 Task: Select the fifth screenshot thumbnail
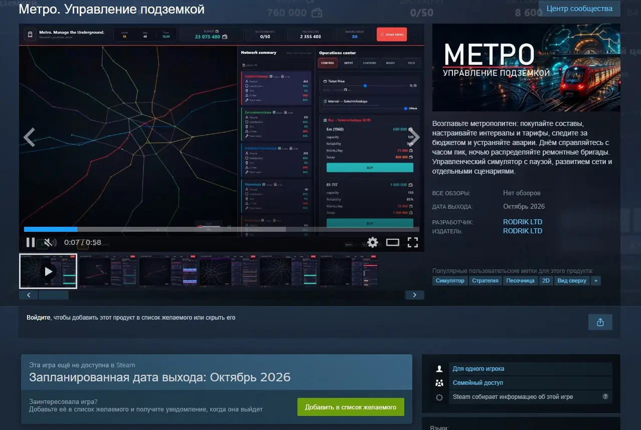289,271
